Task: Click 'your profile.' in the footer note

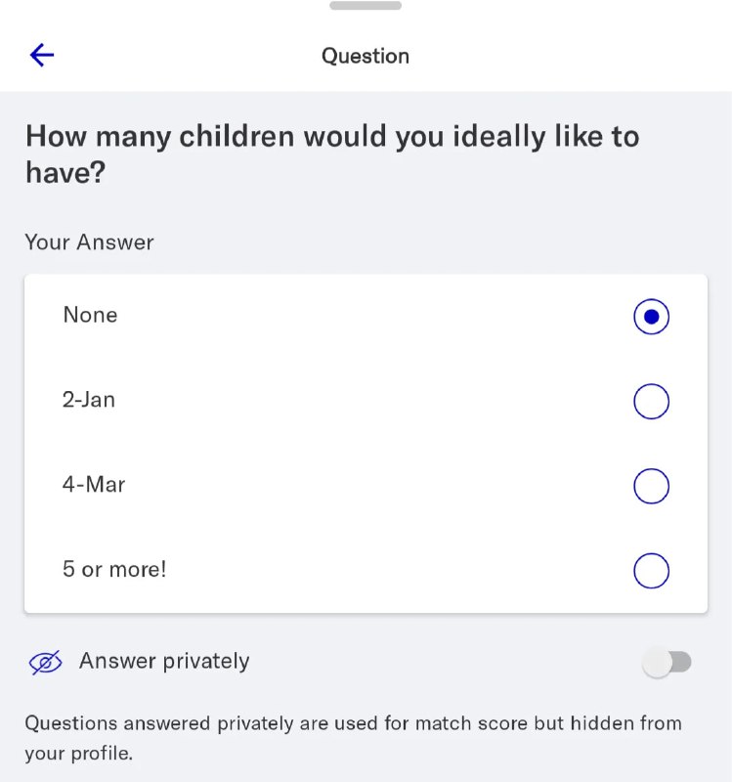Action: [79, 754]
